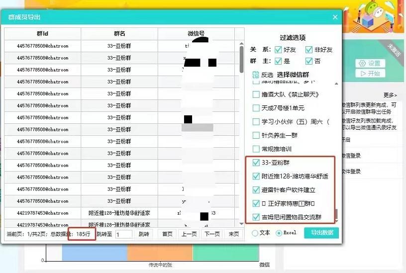This screenshot has height=273, width=406.
Task: Check the 针灸养生一群 group
Action: click(x=256, y=135)
